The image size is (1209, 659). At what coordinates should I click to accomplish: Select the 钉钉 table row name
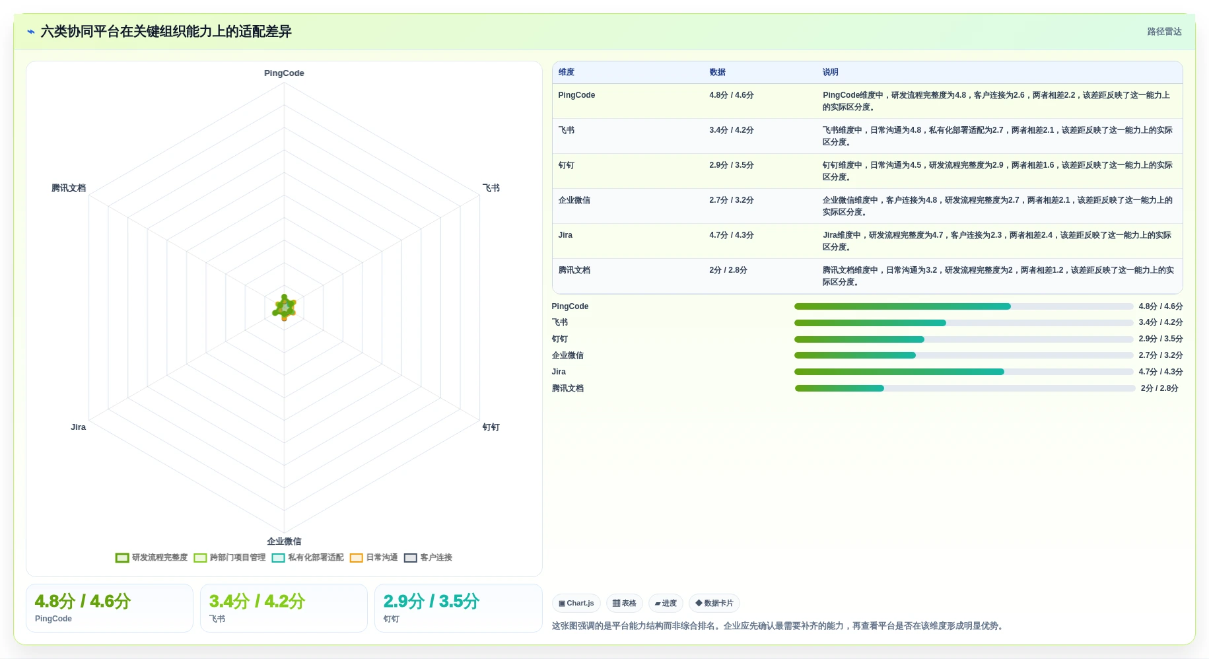(x=567, y=165)
